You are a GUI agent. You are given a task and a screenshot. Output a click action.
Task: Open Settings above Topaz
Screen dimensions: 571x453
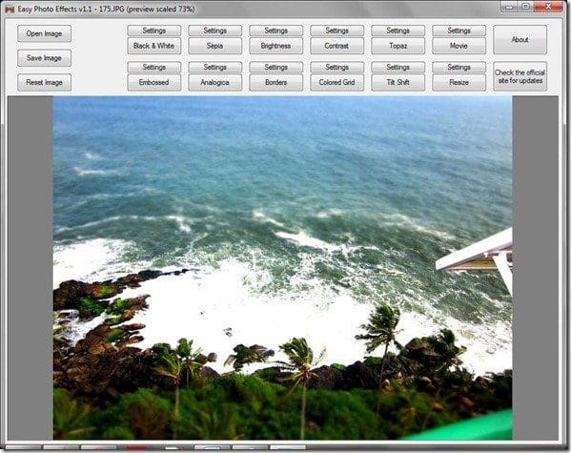[398, 31]
